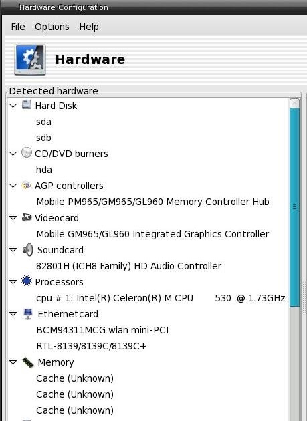The height and width of the screenshot is (421, 307).
Task: Open the Help menu
Action: click(x=89, y=27)
